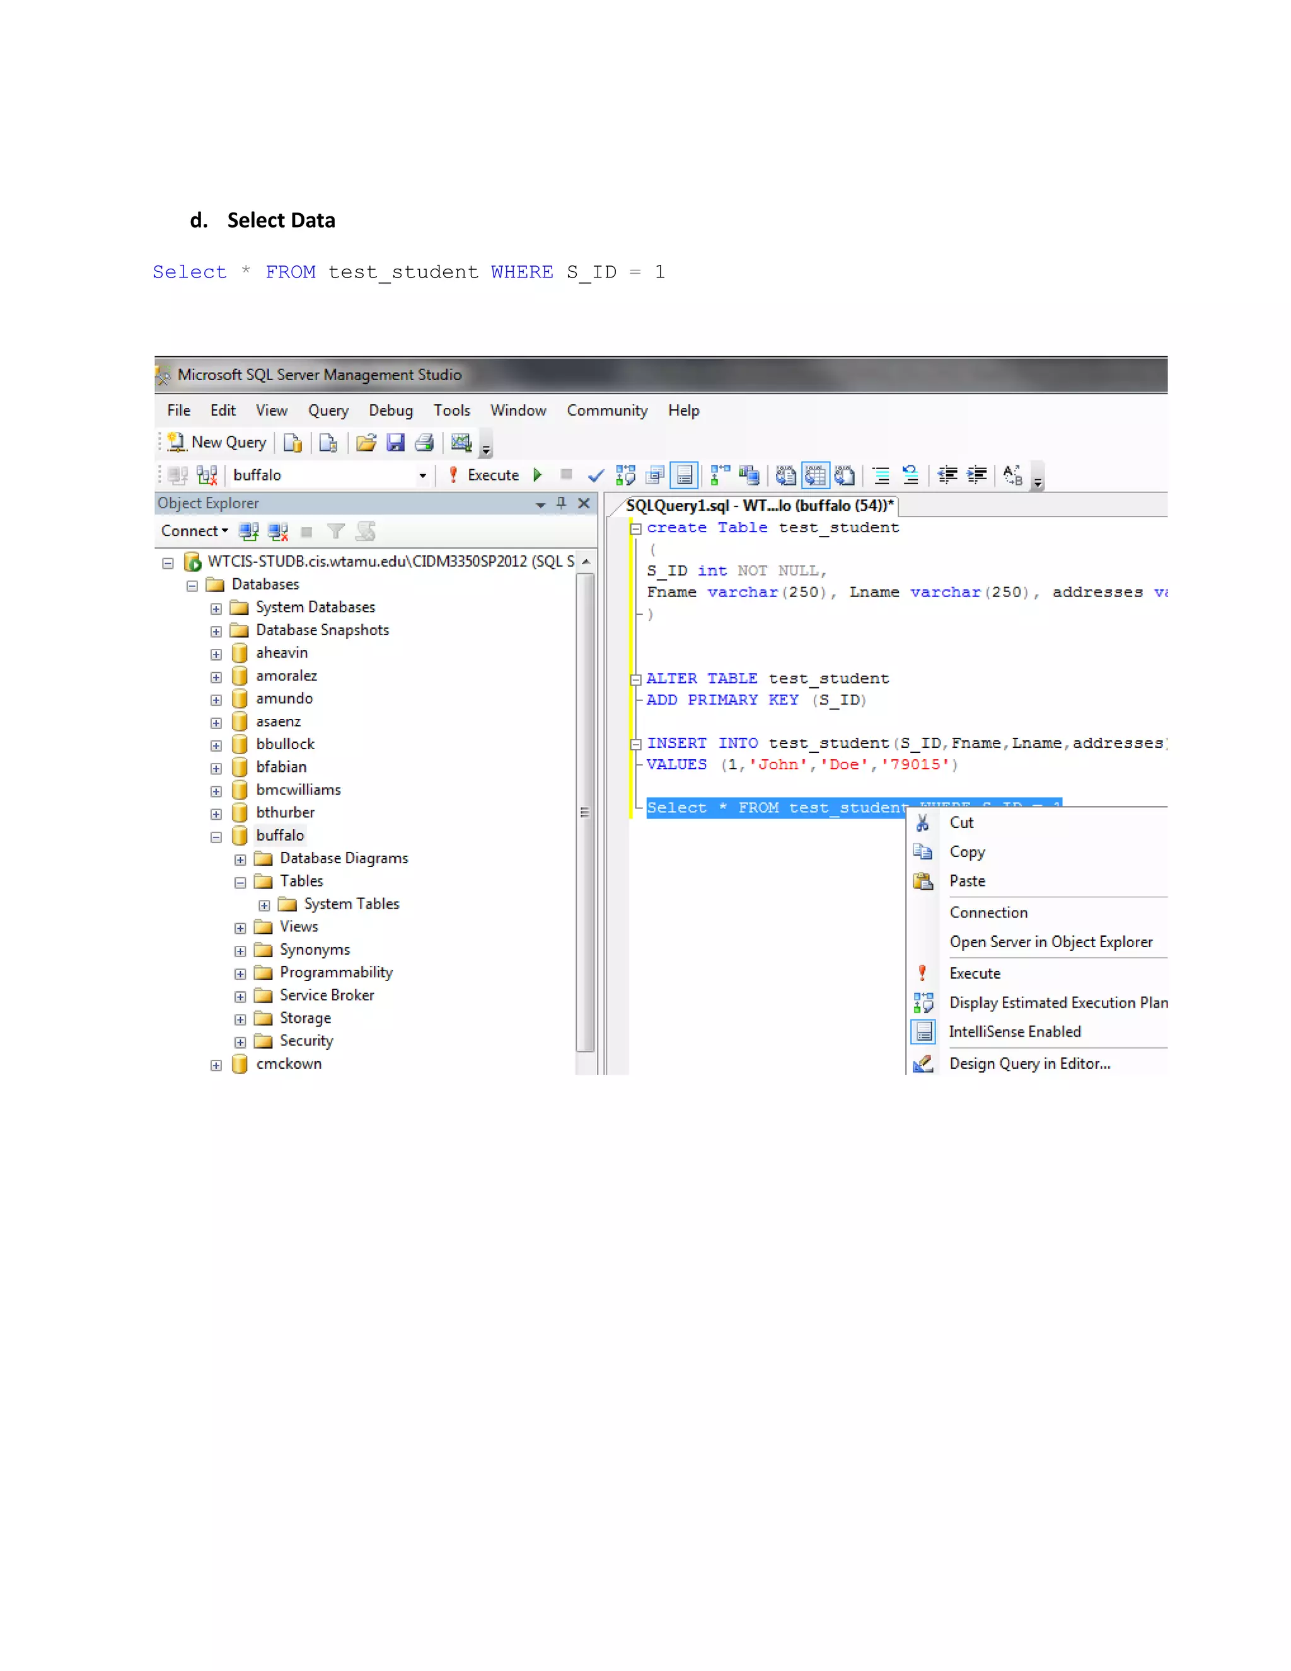The image size is (1291, 1671).
Task: Click Object Explorer window position arrow
Action: (540, 504)
